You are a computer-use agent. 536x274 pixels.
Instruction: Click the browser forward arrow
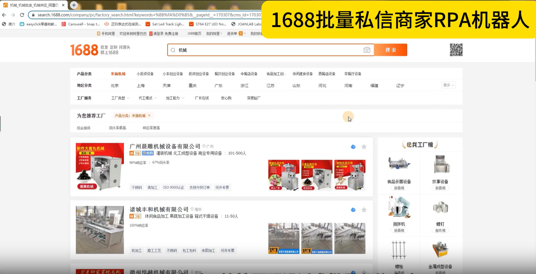13,15
